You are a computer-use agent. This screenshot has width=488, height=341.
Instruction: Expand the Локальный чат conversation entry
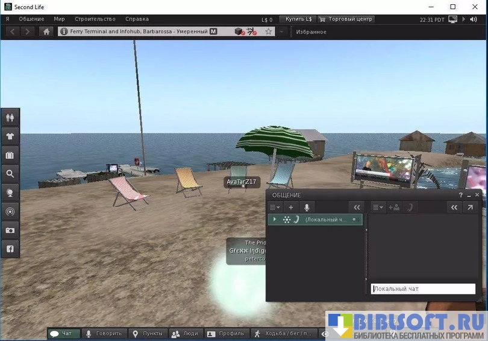point(275,220)
